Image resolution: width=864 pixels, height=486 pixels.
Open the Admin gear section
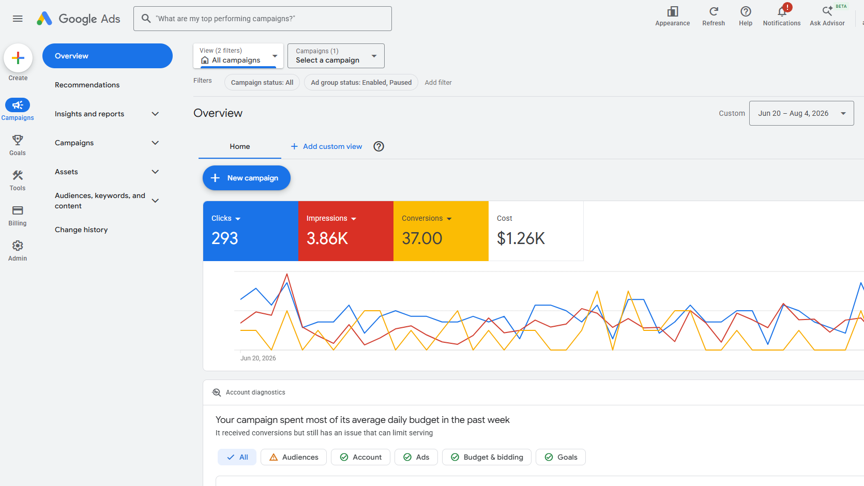click(x=18, y=250)
